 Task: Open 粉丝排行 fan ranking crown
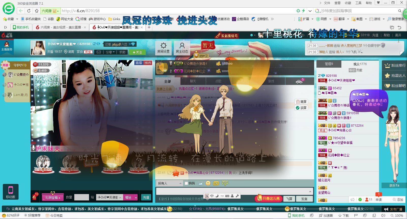point(395,65)
